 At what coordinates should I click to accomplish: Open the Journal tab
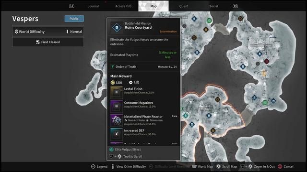pyautogui.click(x=93, y=6)
